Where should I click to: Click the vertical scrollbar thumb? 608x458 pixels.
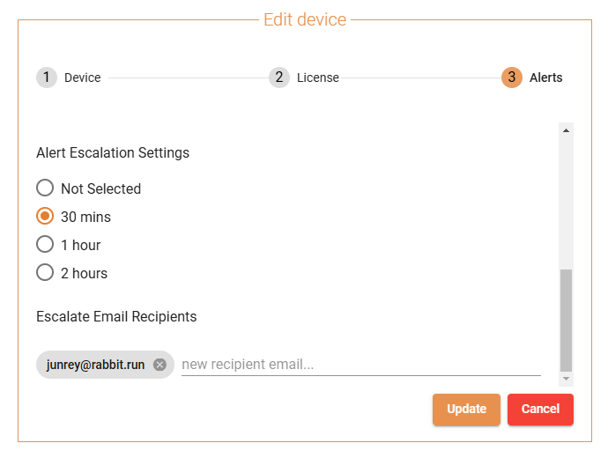click(x=566, y=319)
